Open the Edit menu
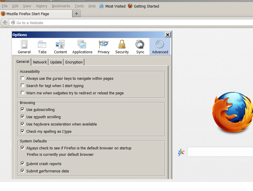Viewport: 253px width, 191px height. [15, 6]
